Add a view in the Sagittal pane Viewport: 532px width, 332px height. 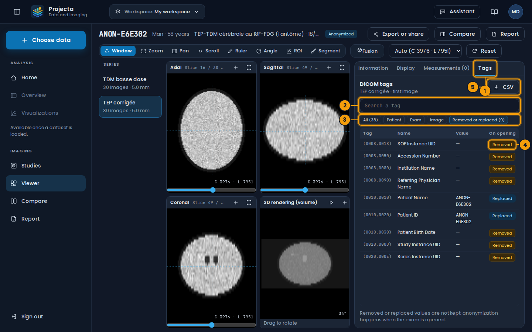329,68
